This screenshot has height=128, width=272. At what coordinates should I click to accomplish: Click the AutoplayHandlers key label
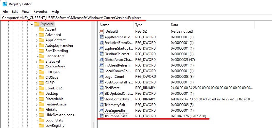click(x=59, y=45)
